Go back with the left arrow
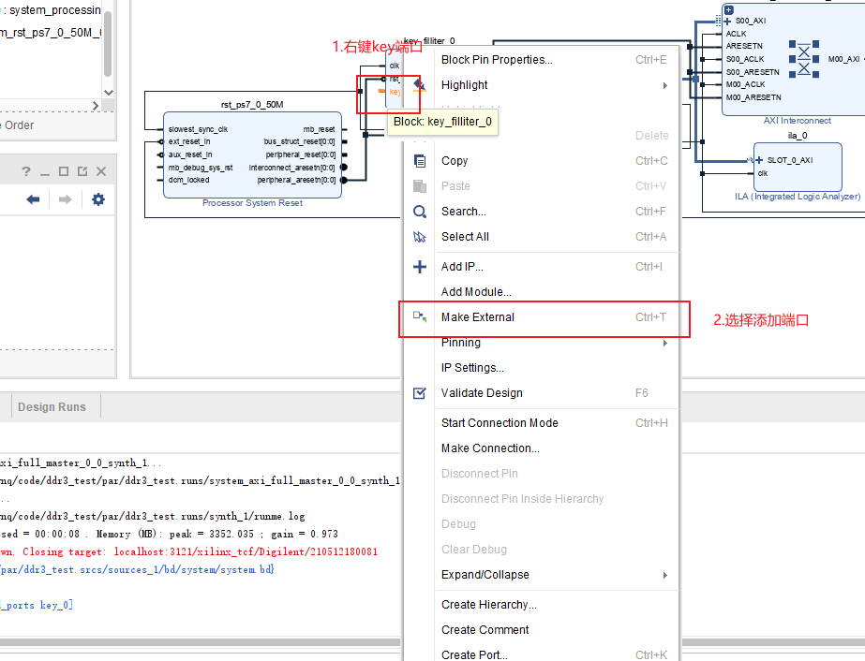Screen dimensions: 865x661 click(33, 199)
